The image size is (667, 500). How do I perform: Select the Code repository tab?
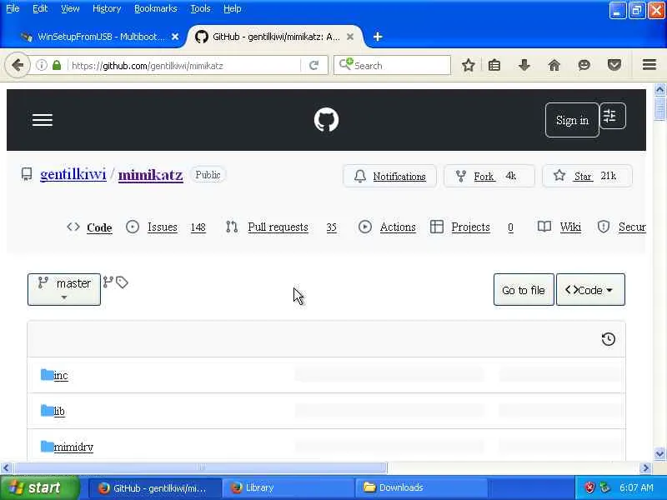[90, 227]
